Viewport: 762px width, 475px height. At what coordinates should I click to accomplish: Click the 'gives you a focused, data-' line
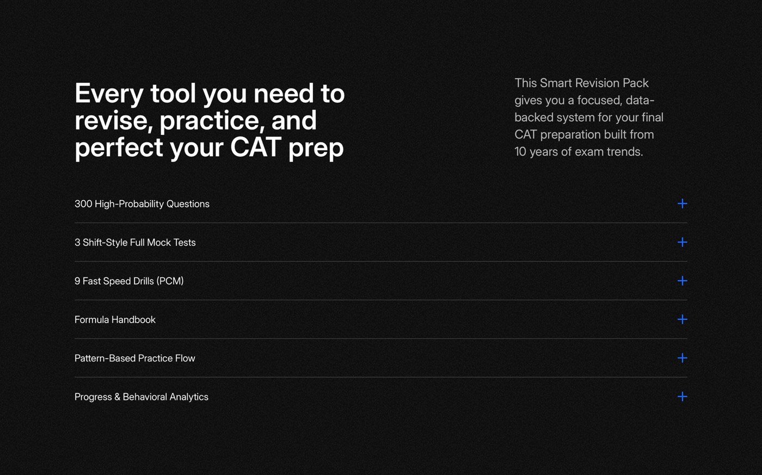point(584,101)
